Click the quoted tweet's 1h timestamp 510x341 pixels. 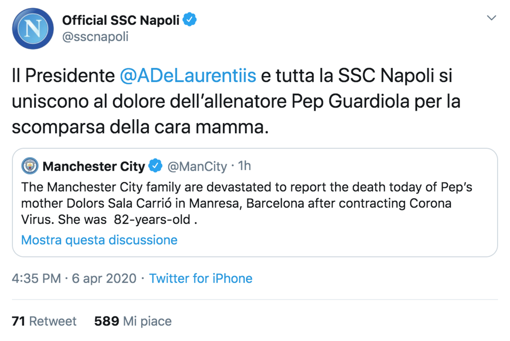245,166
